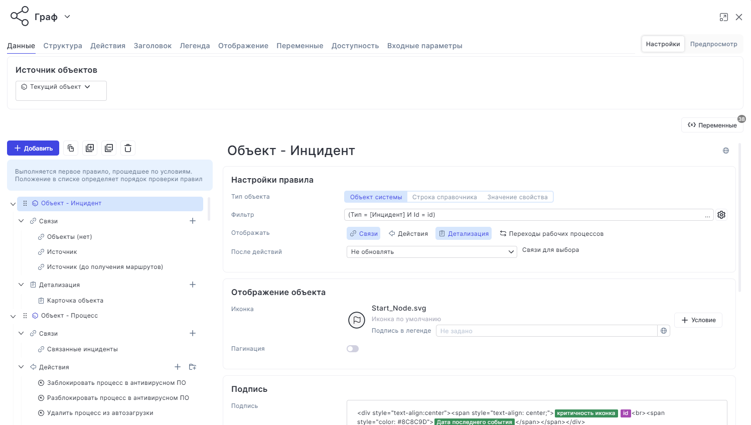Screen dimensions: 751x425
Task: Switch to Предпросмотр mode
Action: pyautogui.click(x=713, y=44)
